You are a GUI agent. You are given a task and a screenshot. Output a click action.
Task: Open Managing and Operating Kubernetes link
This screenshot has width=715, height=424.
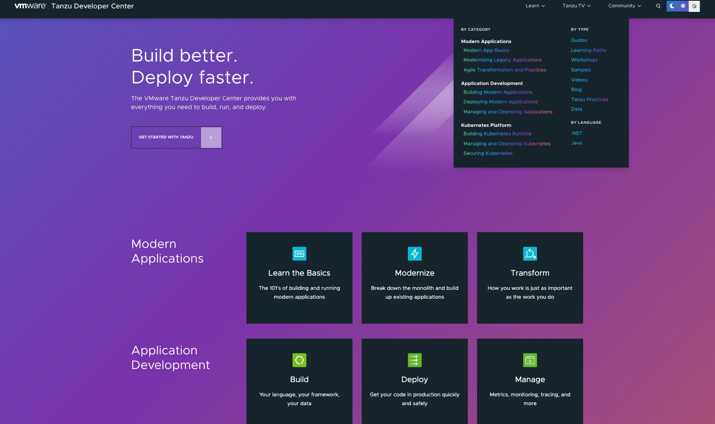pos(507,144)
